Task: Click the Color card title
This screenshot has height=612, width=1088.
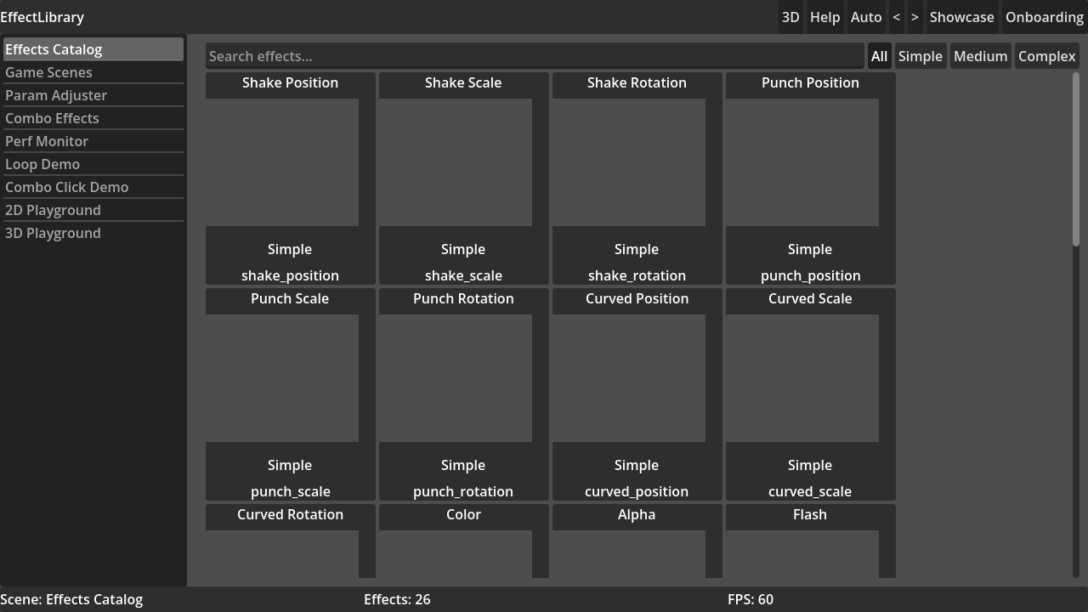Action: click(x=463, y=514)
